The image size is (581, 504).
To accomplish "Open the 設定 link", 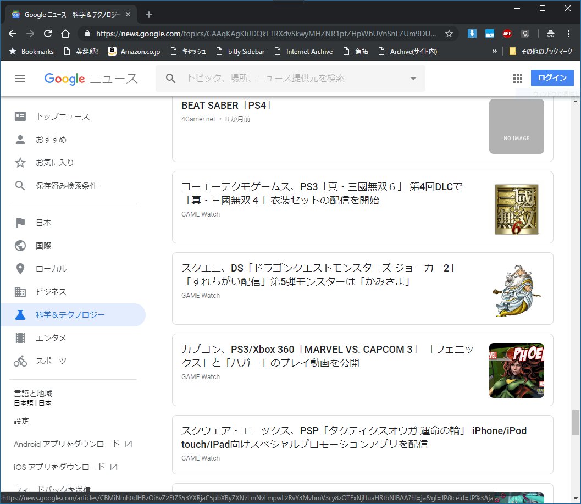I will [x=21, y=421].
